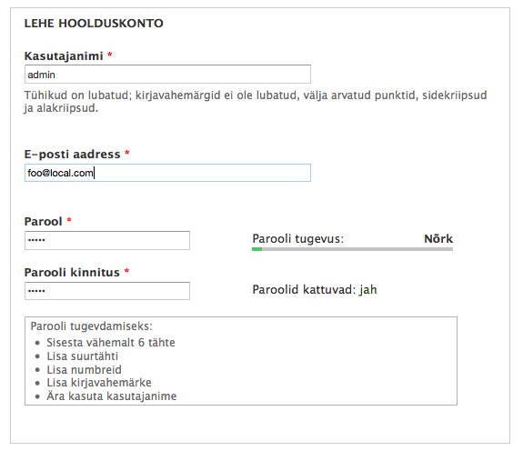Click the 'Lisa numbreid' suggestion item
The height and width of the screenshot is (451, 523).
[x=84, y=370]
